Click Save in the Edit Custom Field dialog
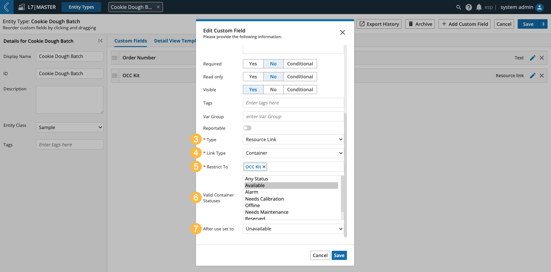This screenshot has height=272, width=551. [x=339, y=255]
